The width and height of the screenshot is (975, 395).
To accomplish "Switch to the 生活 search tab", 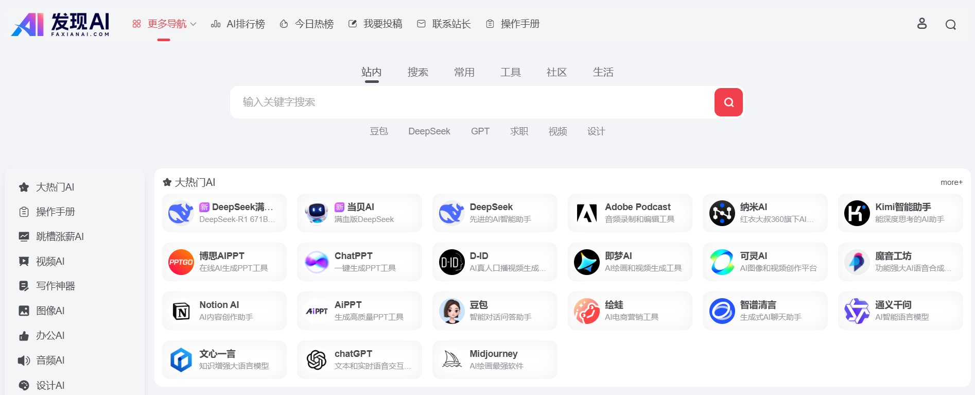I will [x=603, y=72].
